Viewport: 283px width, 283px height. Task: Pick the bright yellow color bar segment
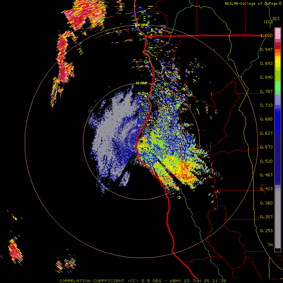click(278, 61)
